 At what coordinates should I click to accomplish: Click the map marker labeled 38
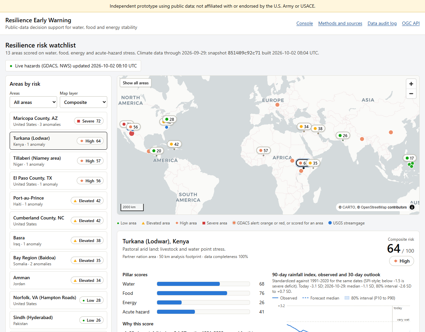click(x=318, y=128)
